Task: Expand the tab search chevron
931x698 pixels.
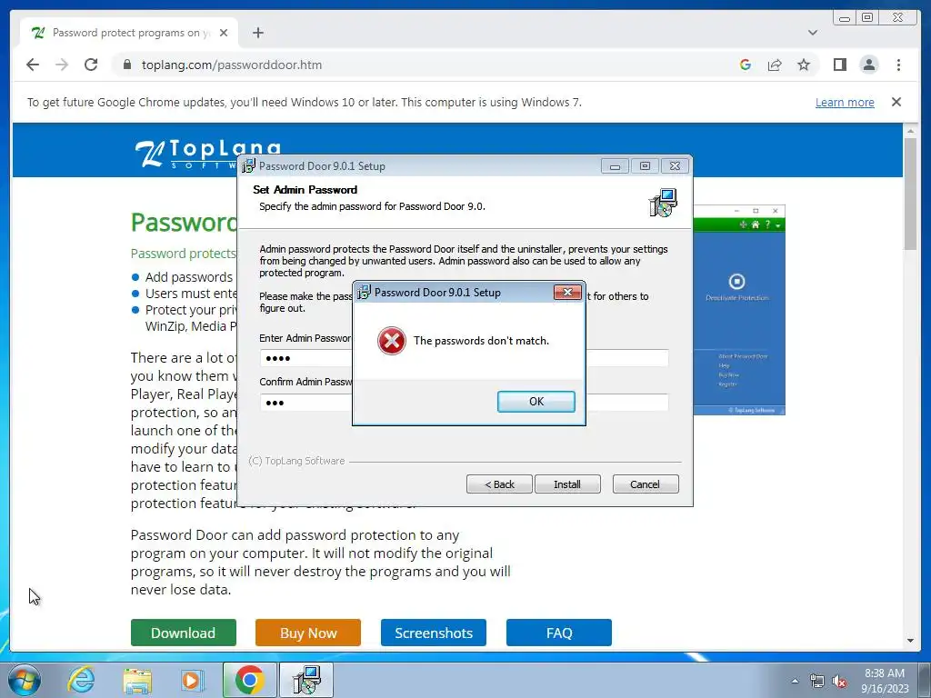Action: click(x=812, y=33)
